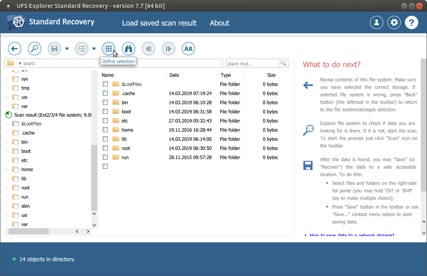Viewport: 427px width, 276px height.
Task: Tick the checkbox next to the boot folder
Action: pos(105,112)
